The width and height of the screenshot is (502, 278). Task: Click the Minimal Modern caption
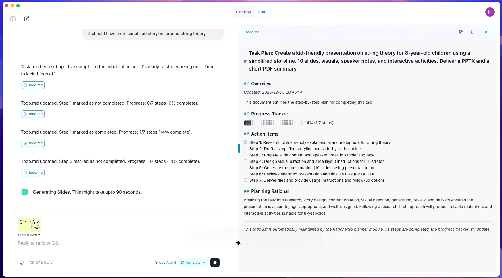[29, 235]
